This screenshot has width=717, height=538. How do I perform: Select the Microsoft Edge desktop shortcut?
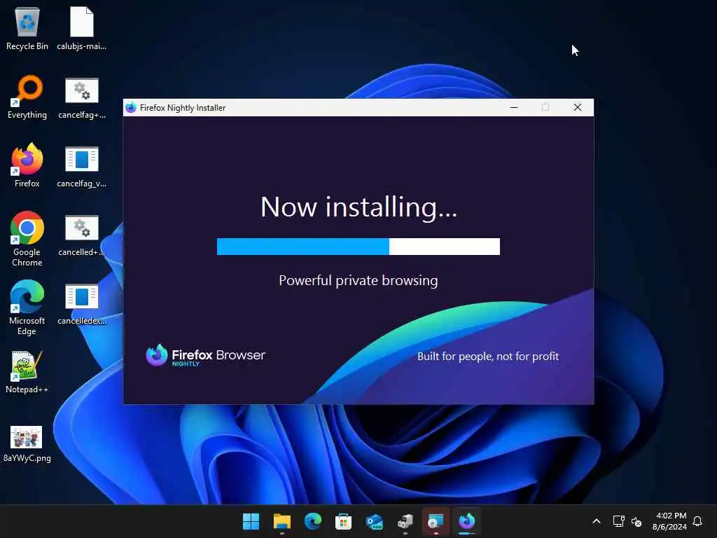(27, 308)
